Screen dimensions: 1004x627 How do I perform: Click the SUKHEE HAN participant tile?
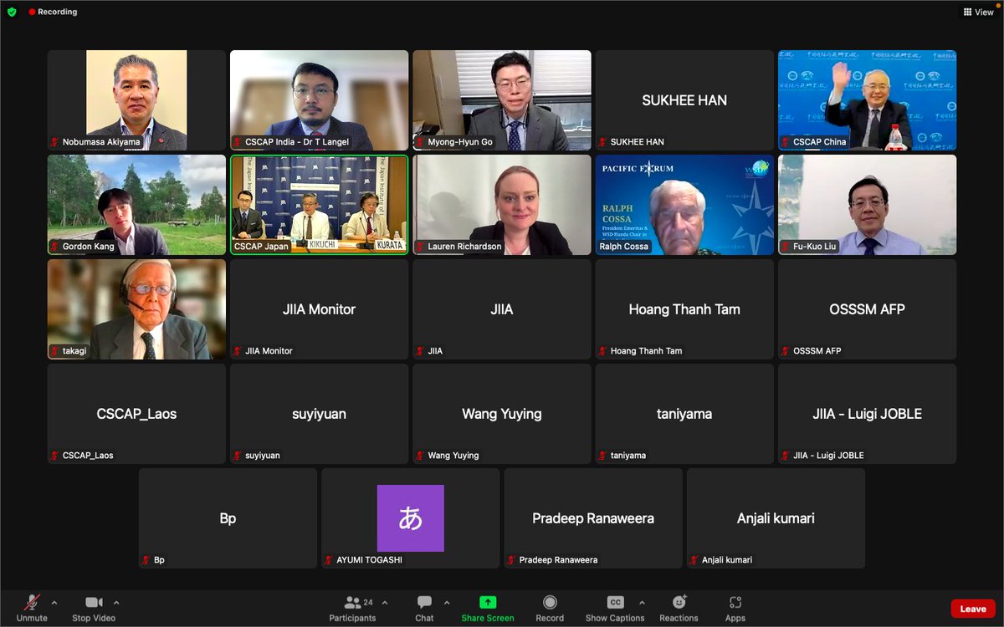(684, 100)
